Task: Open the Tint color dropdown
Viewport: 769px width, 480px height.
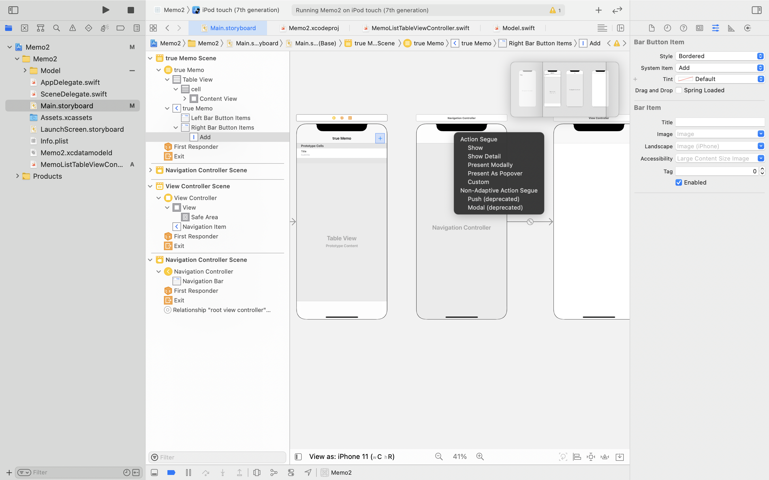Action: (720, 79)
